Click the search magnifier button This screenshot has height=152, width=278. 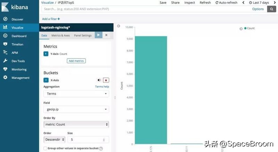pos(271,9)
